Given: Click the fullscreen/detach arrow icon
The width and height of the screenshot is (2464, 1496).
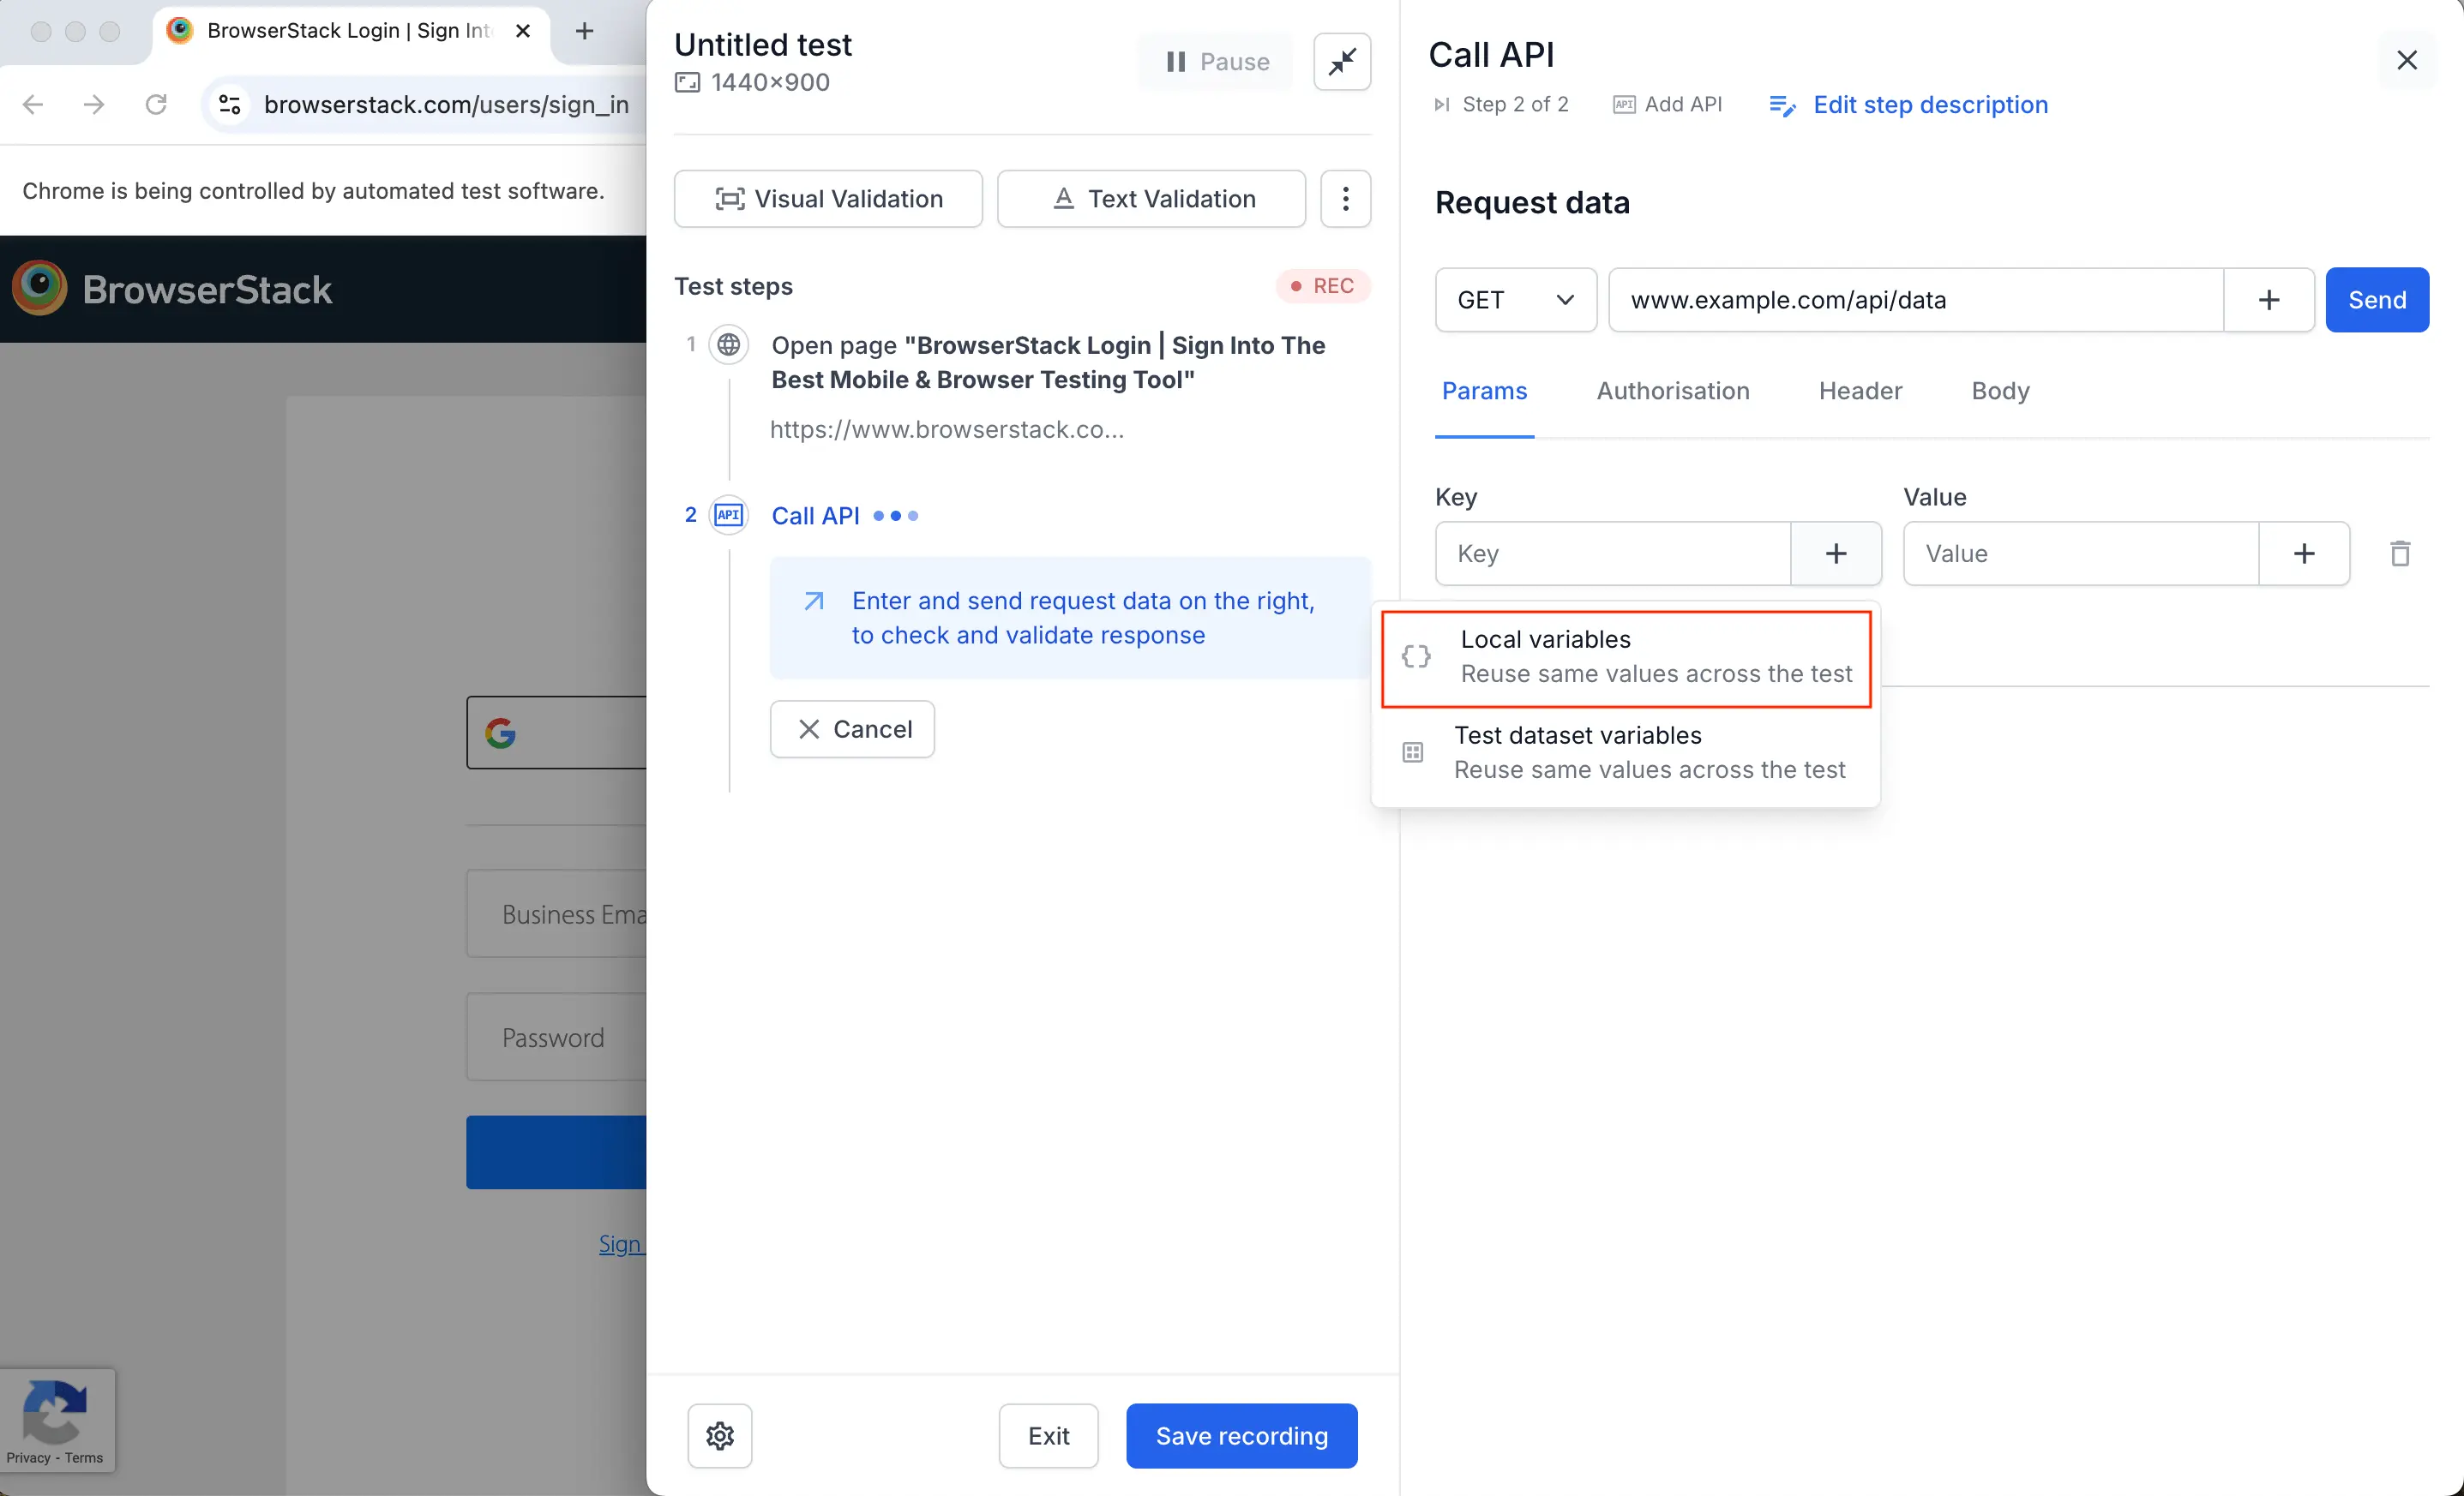Looking at the screenshot, I should click(x=1341, y=62).
